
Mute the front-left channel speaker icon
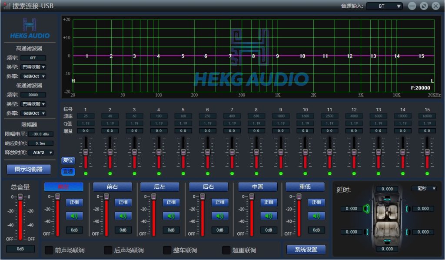click(74, 216)
